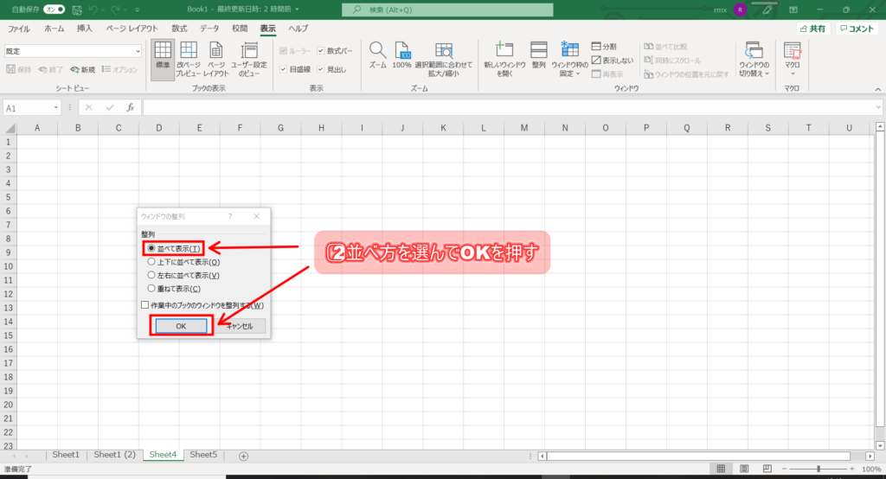Viewport: 886px width, 479px height.
Task: Click the 整列 arrange windows icon
Action: 538,52
